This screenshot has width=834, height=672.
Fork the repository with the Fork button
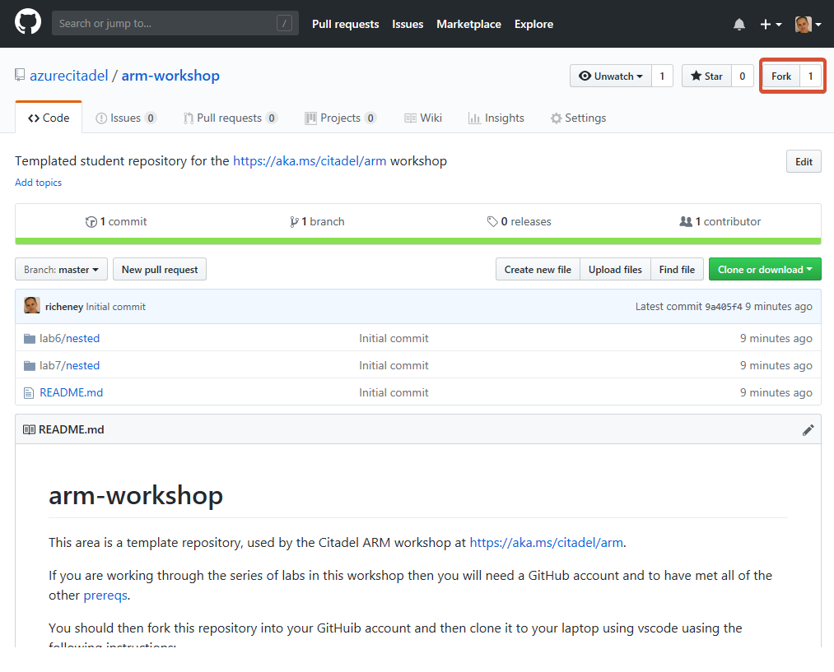coord(780,76)
